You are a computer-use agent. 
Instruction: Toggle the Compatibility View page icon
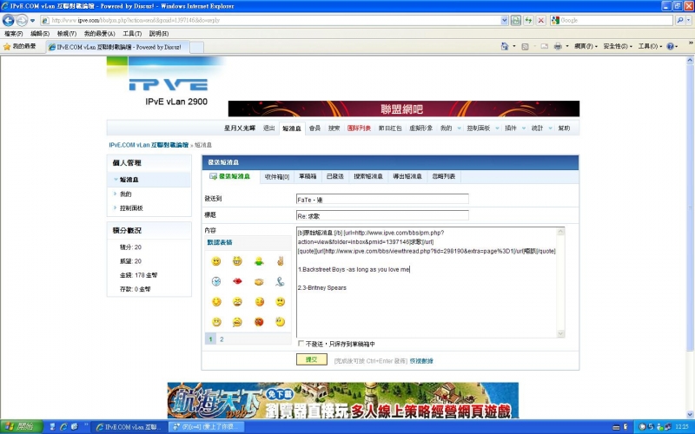[x=515, y=20]
